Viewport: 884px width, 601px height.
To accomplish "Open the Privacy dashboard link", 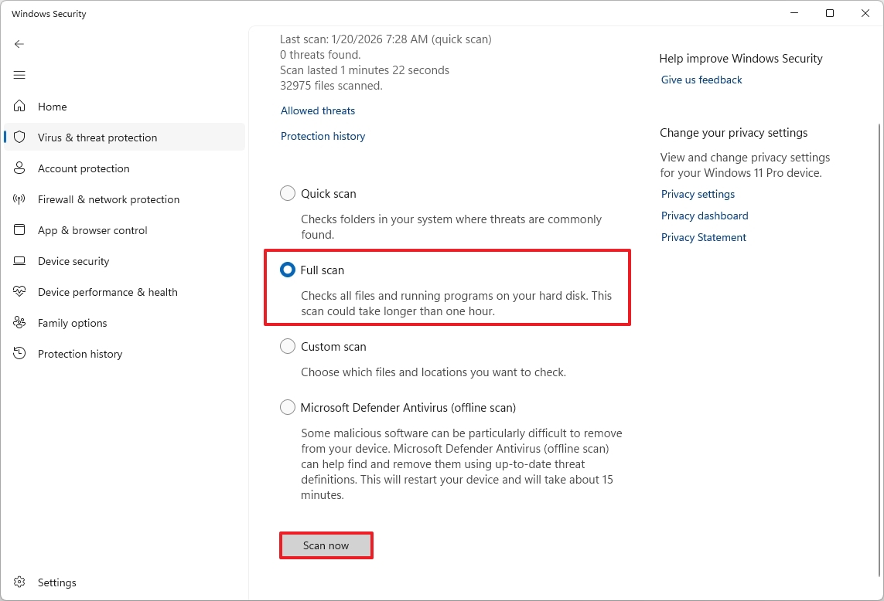I will pyautogui.click(x=704, y=216).
